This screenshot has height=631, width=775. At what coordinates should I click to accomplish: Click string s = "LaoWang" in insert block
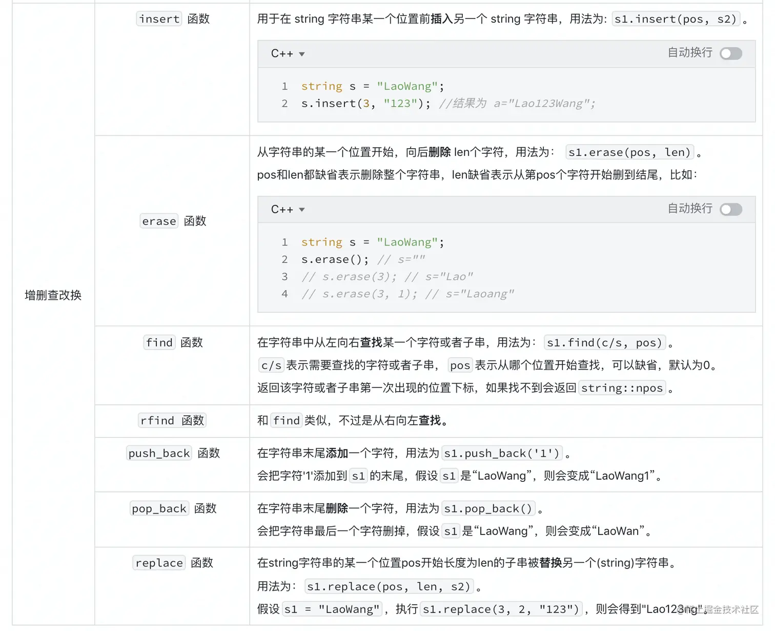[373, 86]
